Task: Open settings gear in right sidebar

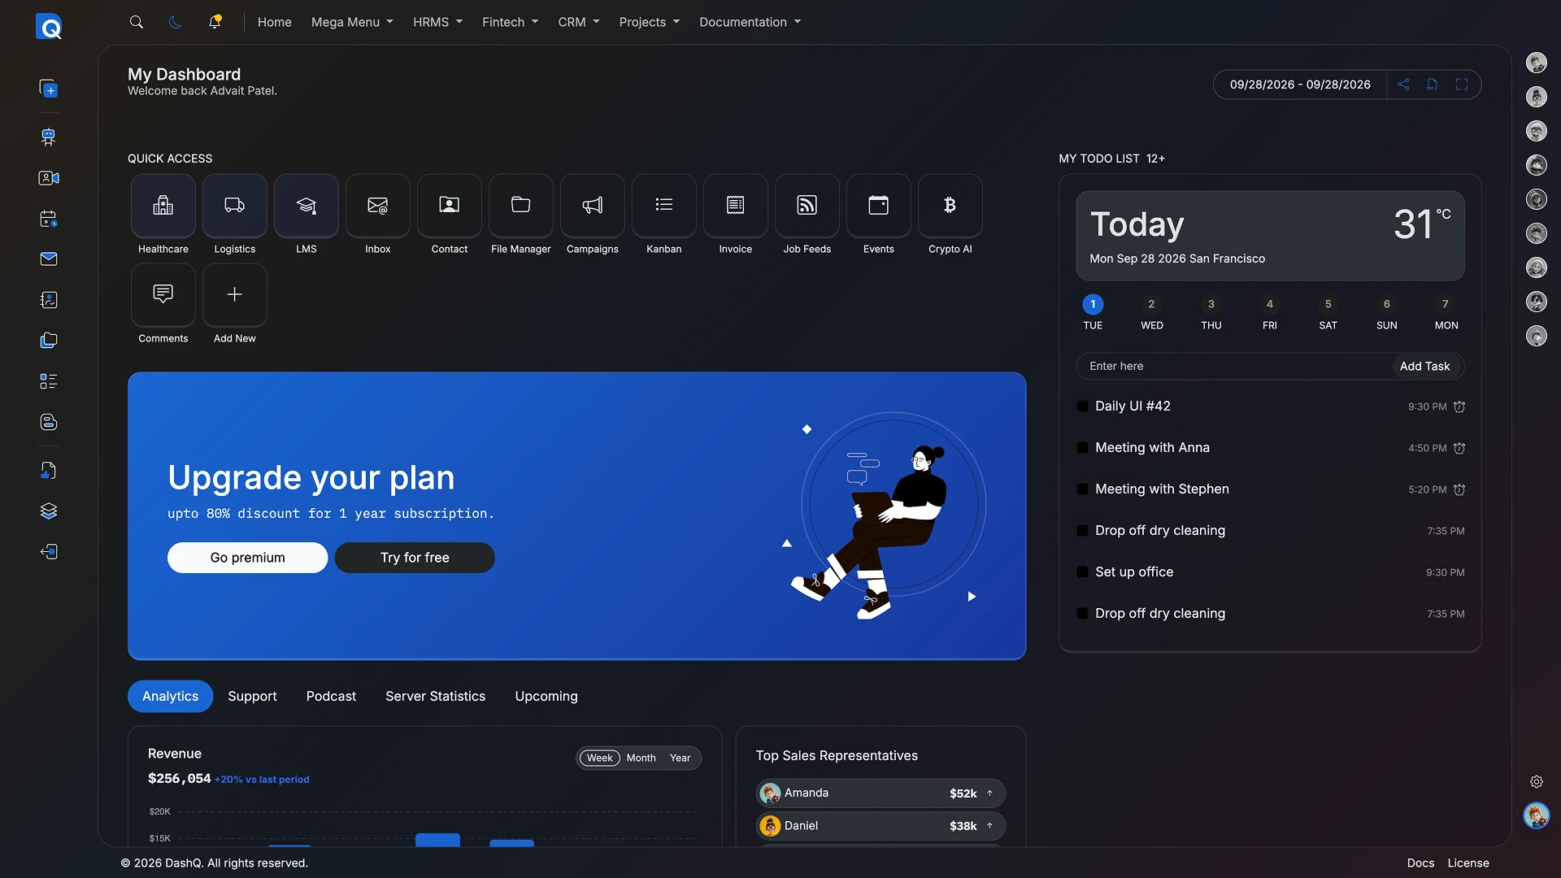Action: point(1537,782)
